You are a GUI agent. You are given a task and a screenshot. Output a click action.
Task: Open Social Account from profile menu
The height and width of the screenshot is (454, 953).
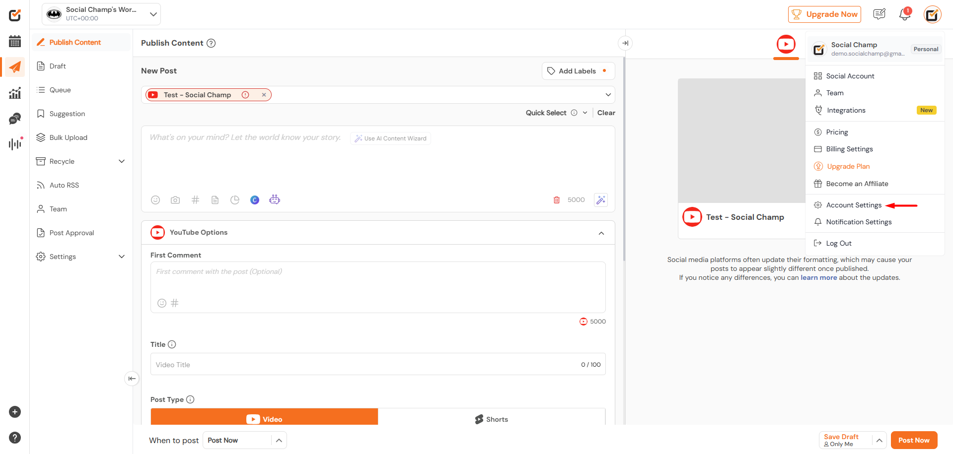[850, 76]
